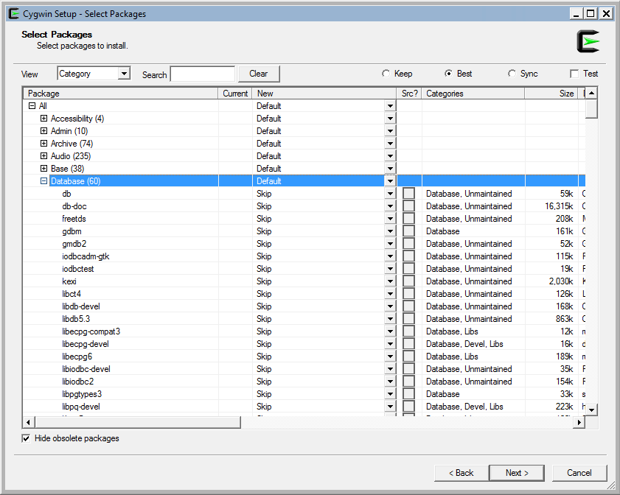The image size is (620, 495).
Task: Open the Skip dropdown for gmdb2
Action: (x=390, y=244)
